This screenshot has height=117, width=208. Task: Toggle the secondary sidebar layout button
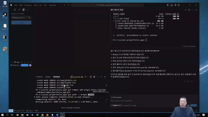point(175,5)
